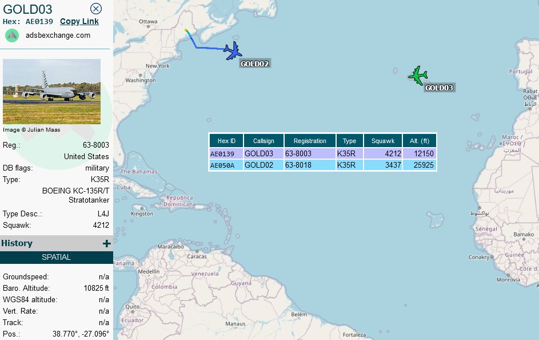Click the Image © Julian Maas credit
This screenshot has height=340, width=539.
coord(31,130)
